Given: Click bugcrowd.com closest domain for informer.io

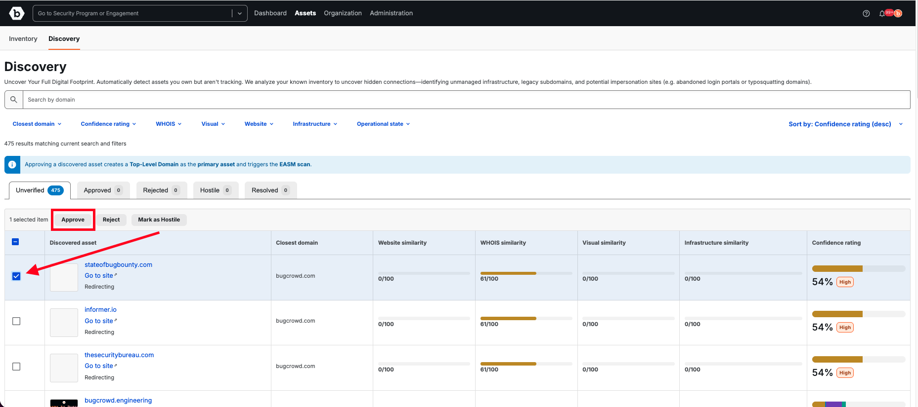Looking at the screenshot, I should (x=296, y=321).
